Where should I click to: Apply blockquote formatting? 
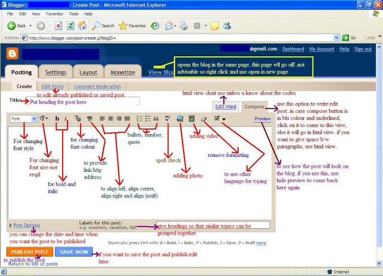[156, 119]
